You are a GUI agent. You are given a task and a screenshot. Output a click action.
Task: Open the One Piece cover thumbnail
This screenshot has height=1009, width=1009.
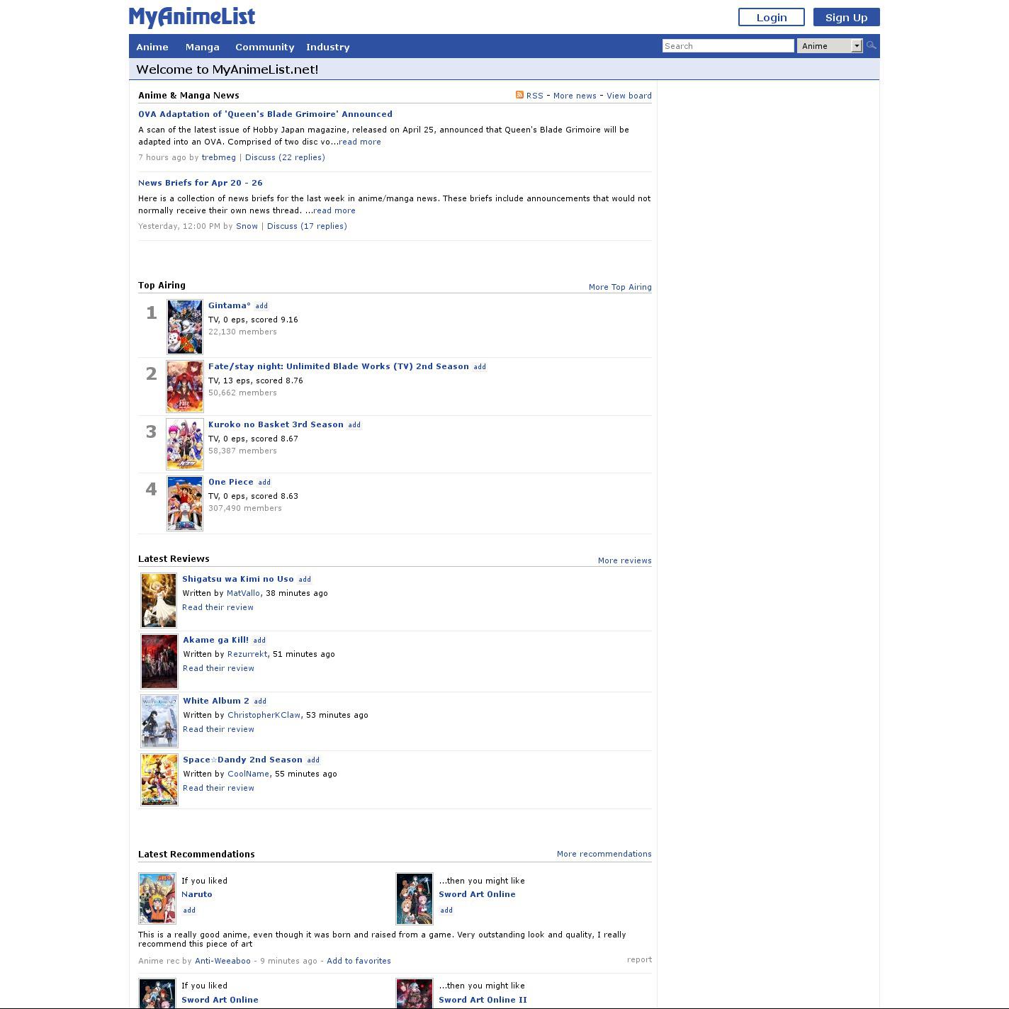(185, 503)
